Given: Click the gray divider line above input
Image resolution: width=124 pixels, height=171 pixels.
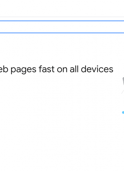Looking at the screenshot, I should click(x=62, y=17).
